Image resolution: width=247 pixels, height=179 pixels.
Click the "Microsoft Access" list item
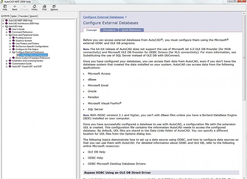click(99, 73)
